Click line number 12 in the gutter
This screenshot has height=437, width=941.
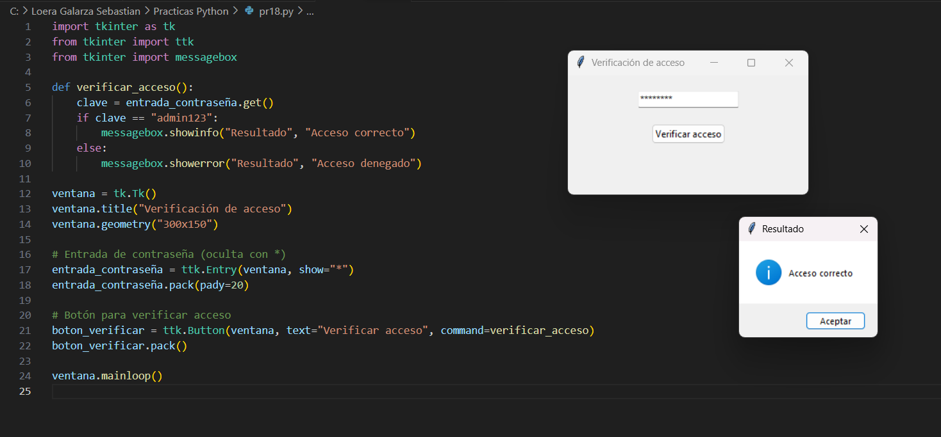[26, 194]
